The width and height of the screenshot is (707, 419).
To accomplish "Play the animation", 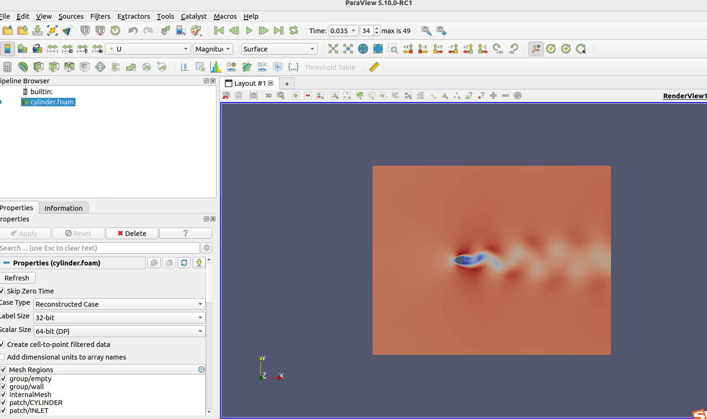I will click(x=249, y=30).
